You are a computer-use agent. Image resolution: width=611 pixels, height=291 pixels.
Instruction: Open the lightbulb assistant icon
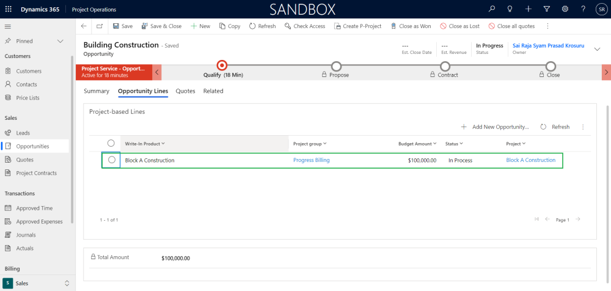[x=510, y=9]
